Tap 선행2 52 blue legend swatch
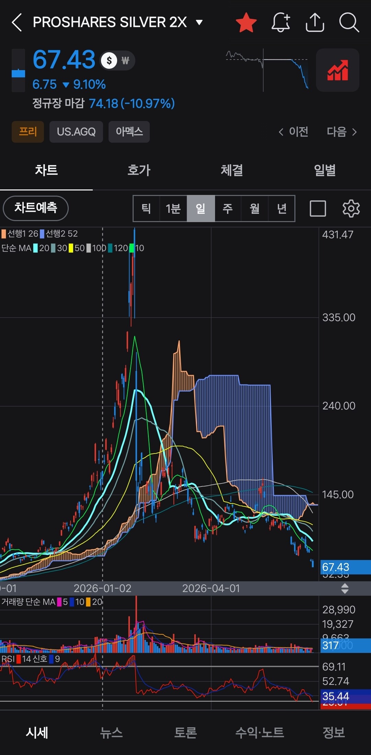Screen dimensions: 371x755 pos(42,234)
